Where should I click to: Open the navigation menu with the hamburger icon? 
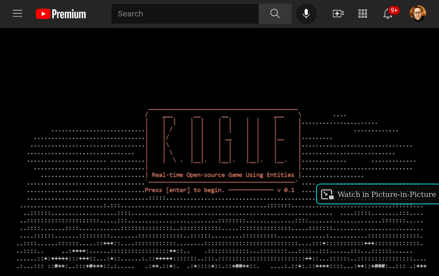pyautogui.click(x=17, y=13)
